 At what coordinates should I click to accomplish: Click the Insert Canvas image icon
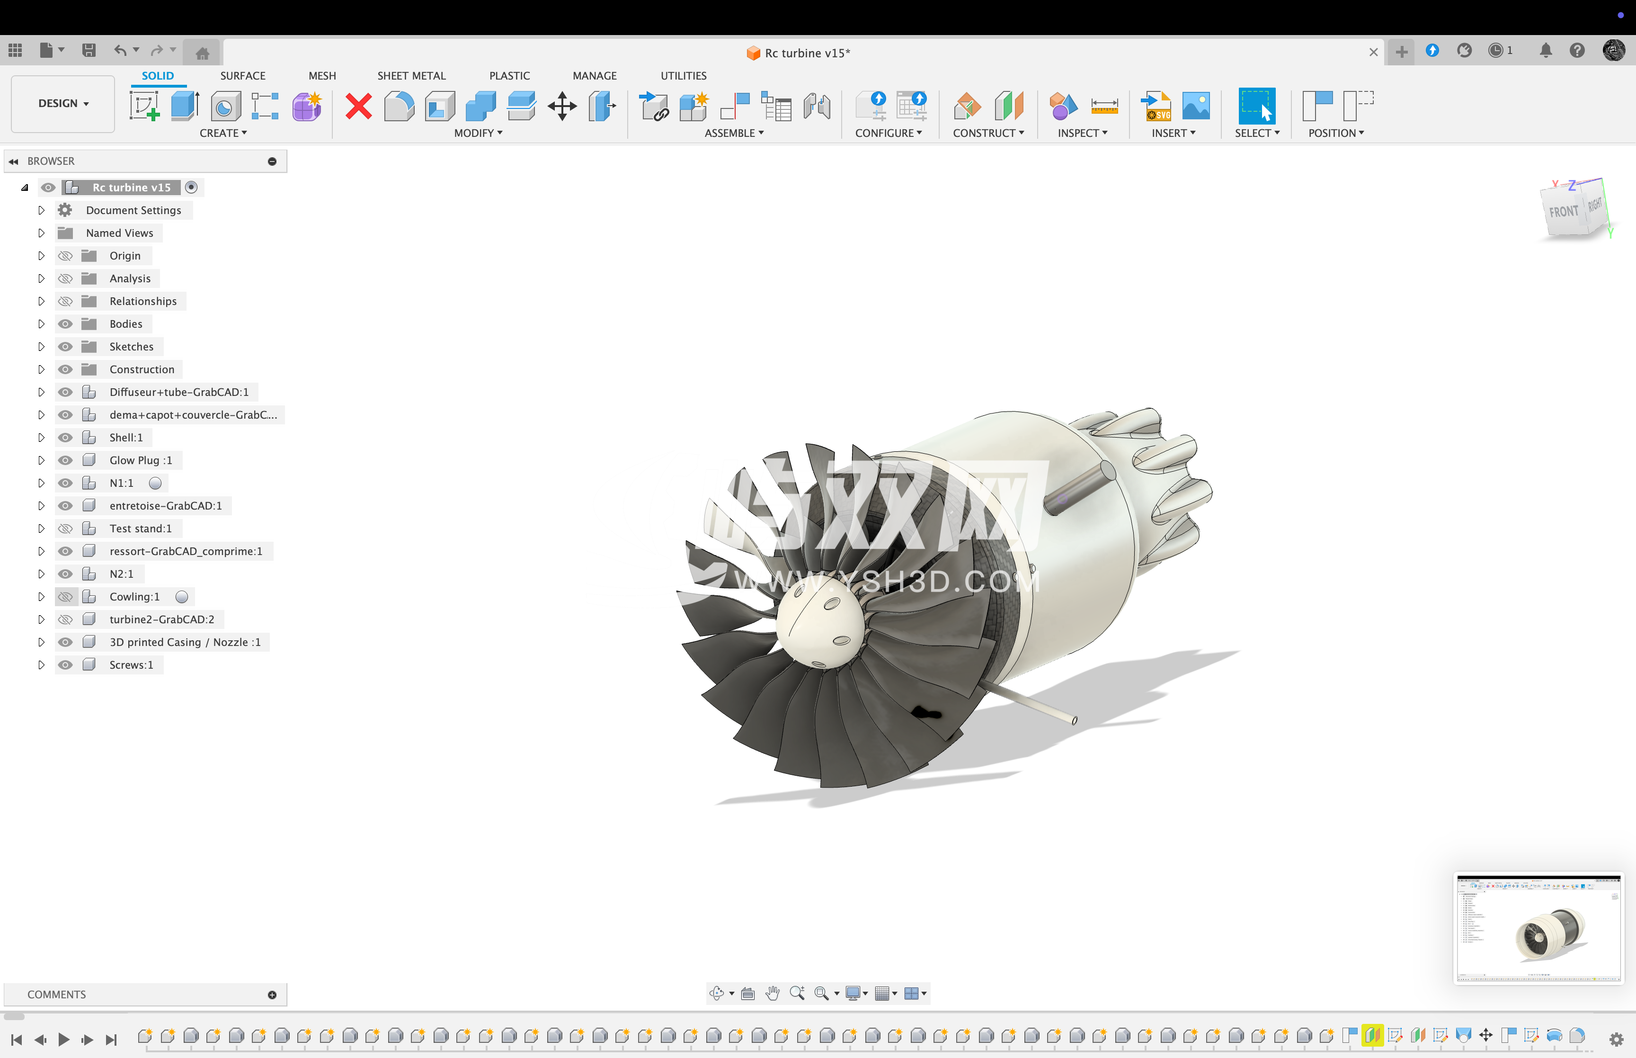click(x=1196, y=106)
